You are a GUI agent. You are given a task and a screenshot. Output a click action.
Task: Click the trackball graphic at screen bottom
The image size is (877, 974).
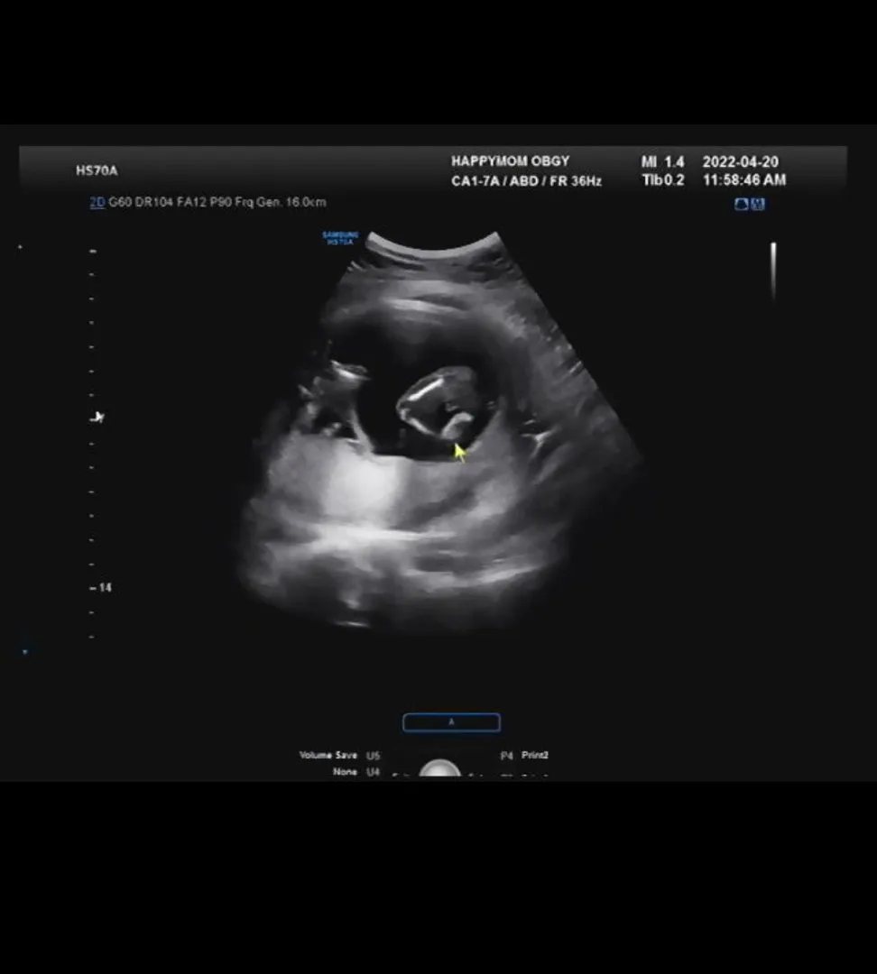[x=440, y=768]
